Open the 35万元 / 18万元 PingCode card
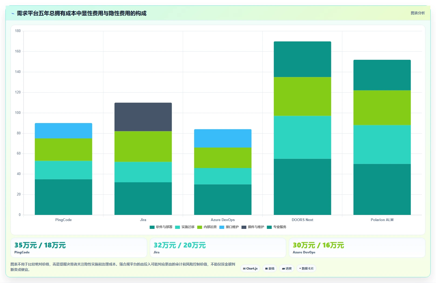The width and height of the screenshot is (436, 283). click(79, 248)
